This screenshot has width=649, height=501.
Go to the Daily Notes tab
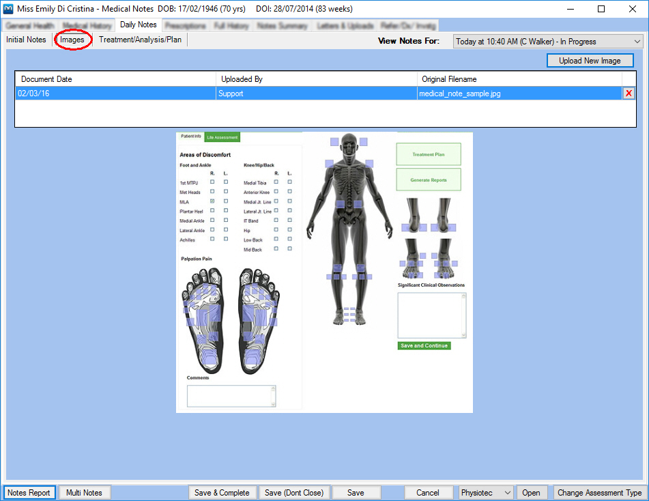click(138, 25)
